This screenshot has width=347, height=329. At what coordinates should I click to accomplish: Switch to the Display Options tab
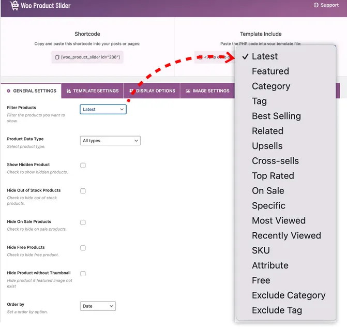(152, 91)
